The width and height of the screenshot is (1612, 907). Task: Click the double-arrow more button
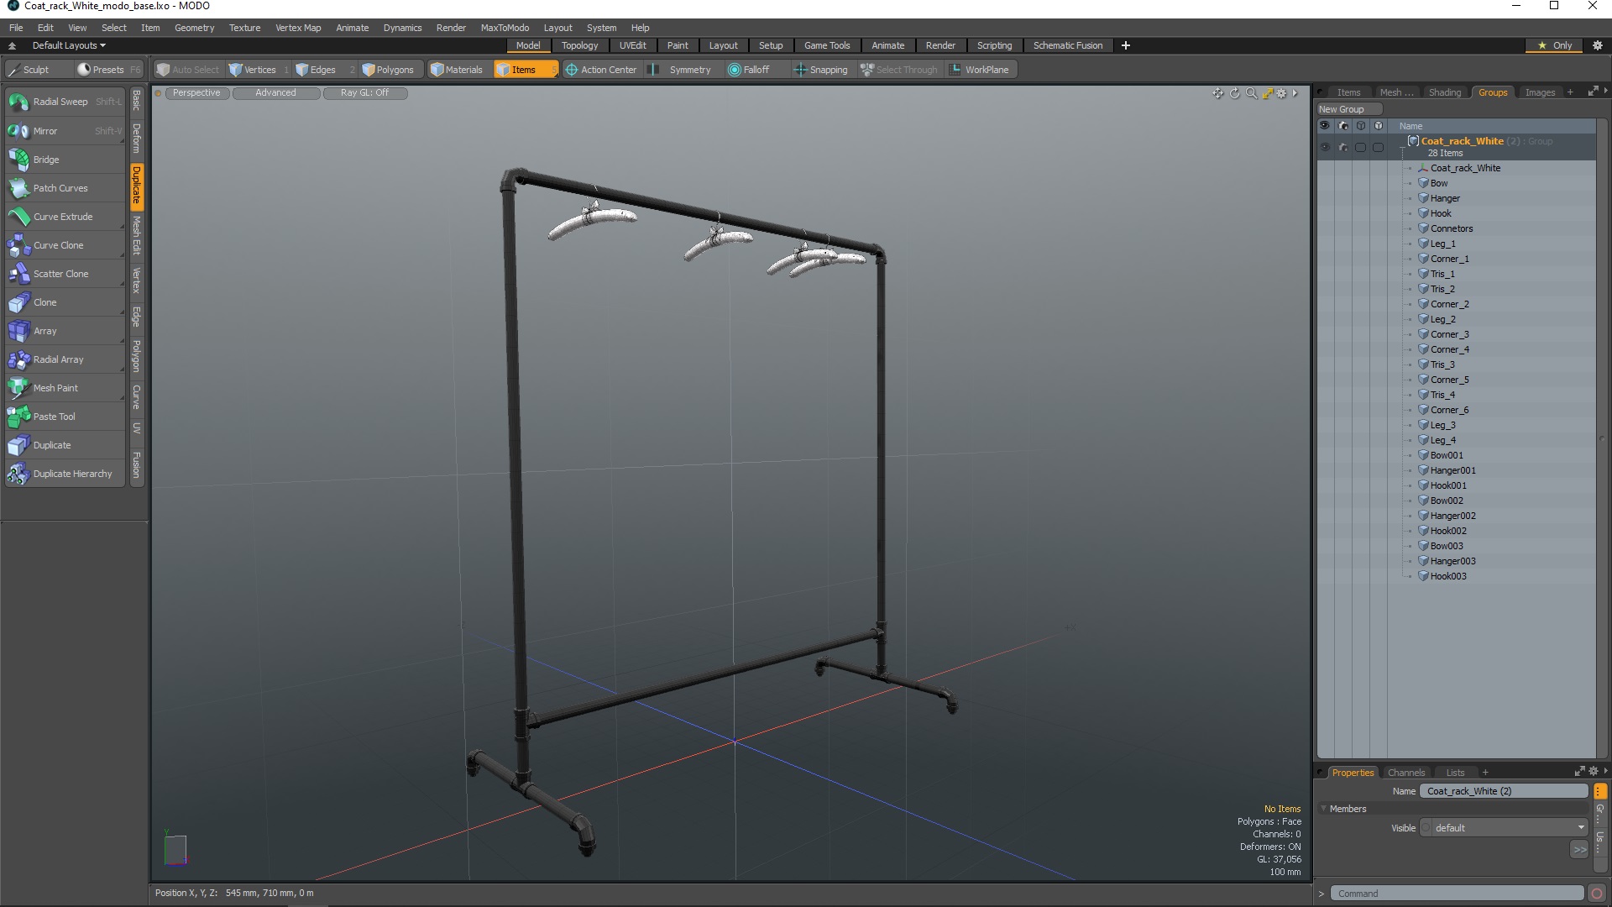point(1579,850)
